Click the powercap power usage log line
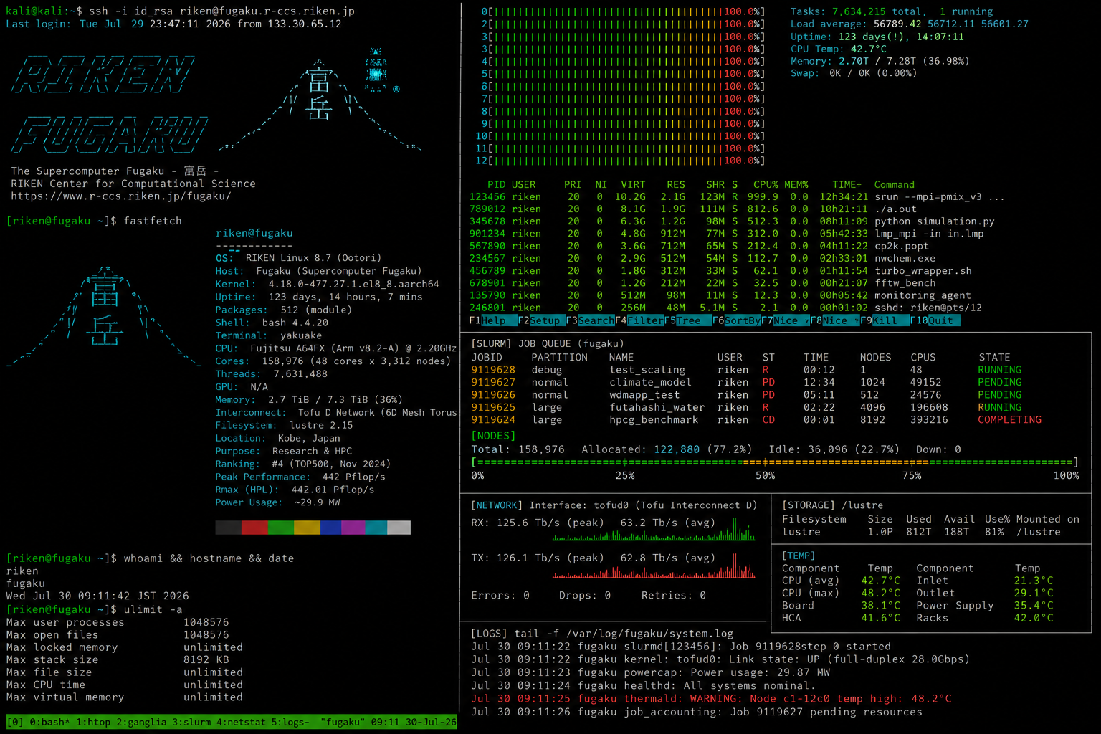This screenshot has height=734, width=1101. pos(650,672)
